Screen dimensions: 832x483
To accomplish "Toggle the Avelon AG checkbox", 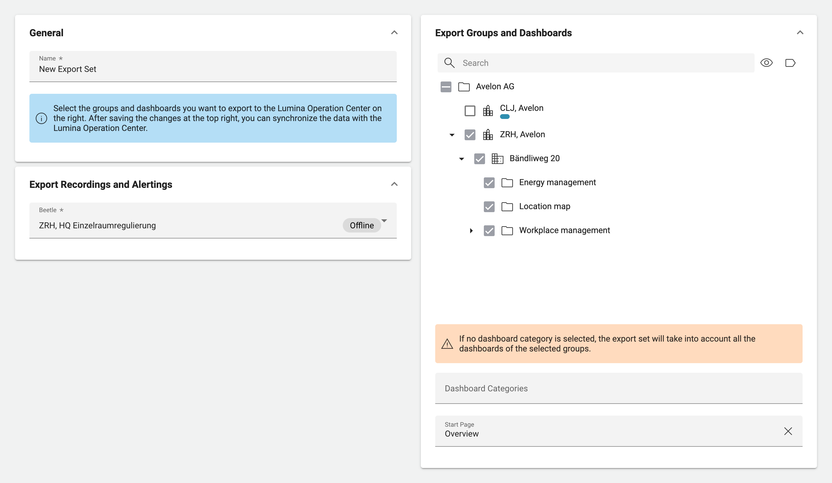I will pyautogui.click(x=446, y=87).
